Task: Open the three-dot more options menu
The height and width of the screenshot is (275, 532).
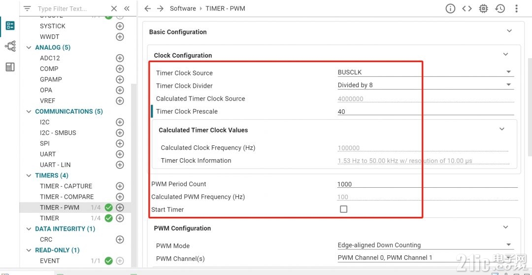Action: [516, 8]
